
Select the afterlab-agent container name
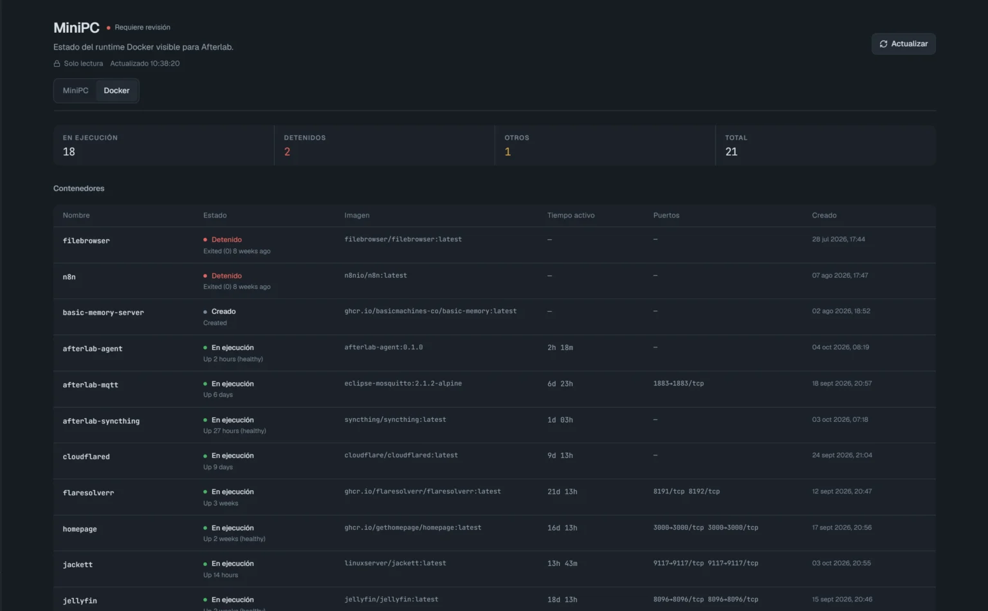point(92,349)
